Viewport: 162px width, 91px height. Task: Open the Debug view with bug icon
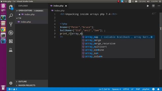pyautogui.click(x=11, y=33)
